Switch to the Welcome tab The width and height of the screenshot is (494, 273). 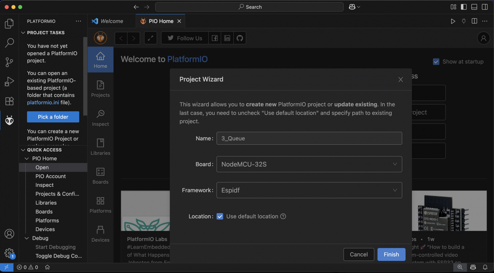coord(111,21)
